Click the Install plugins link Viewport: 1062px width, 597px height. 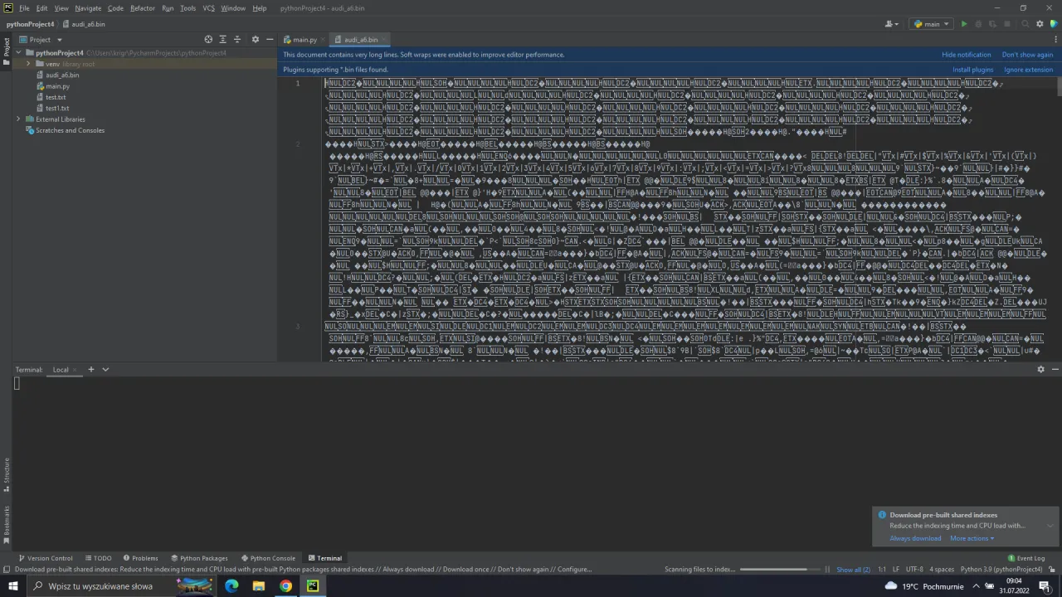(972, 70)
